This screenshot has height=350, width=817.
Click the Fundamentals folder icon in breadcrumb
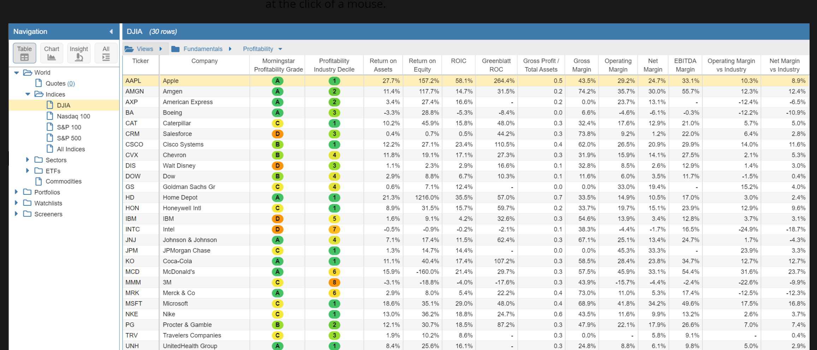click(x=175, y=49)
